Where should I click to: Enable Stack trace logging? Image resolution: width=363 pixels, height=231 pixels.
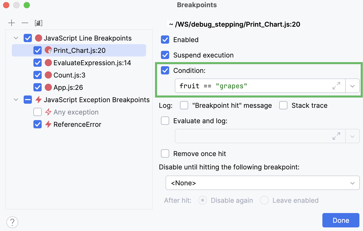pos(283,105)
